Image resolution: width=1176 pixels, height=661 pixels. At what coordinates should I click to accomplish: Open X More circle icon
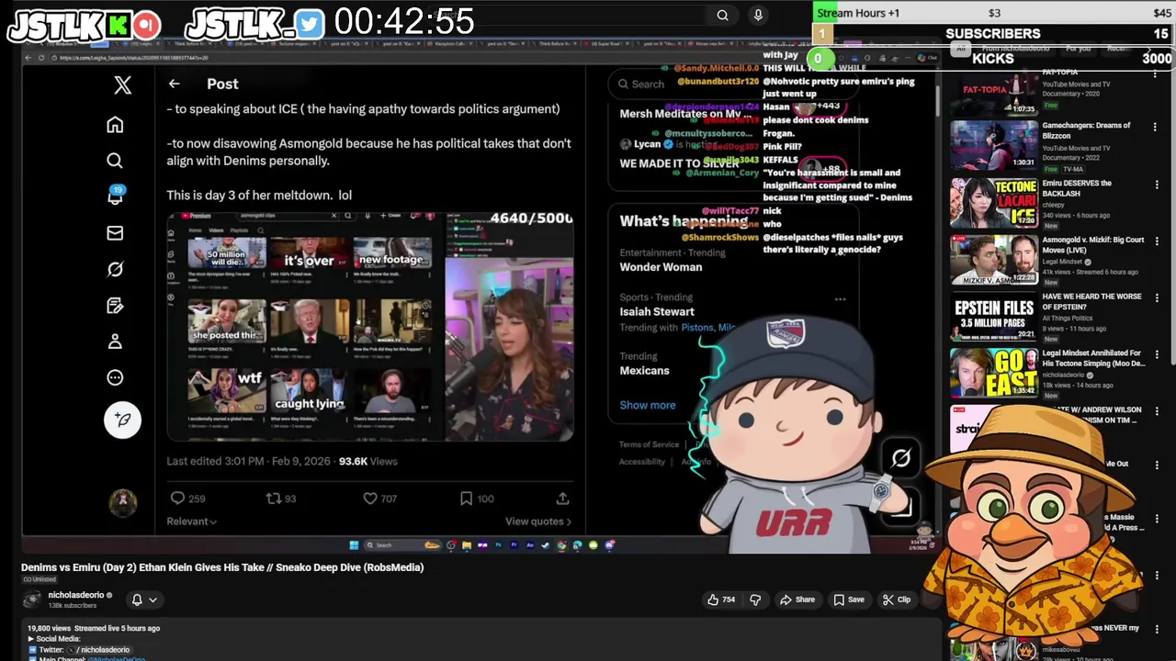point(115,377)
